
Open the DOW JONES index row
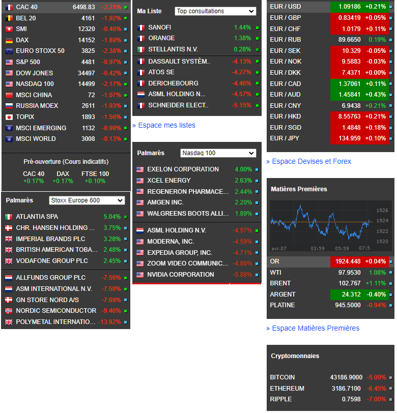pos(66,73)
